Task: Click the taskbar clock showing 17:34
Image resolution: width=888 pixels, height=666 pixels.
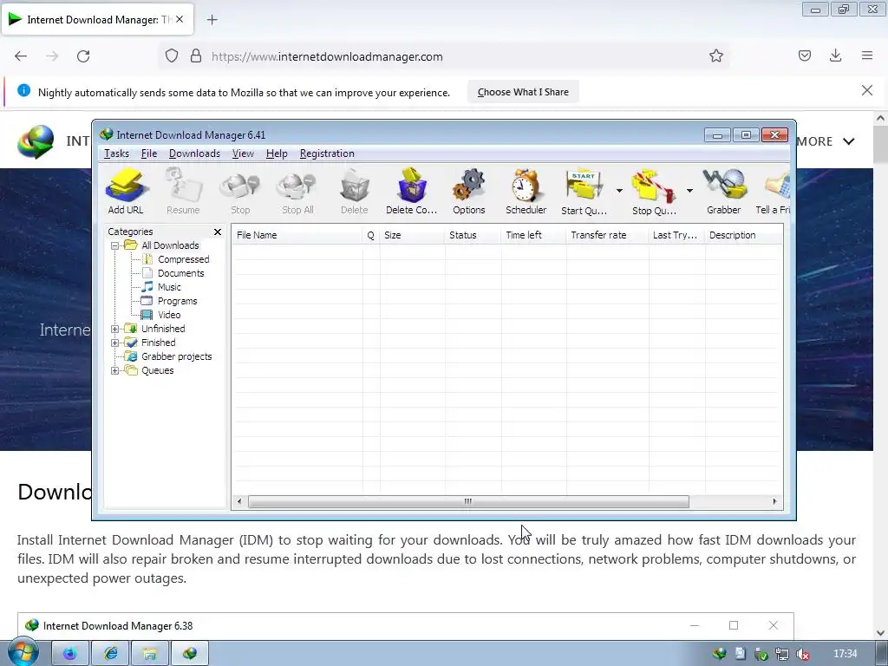Action: [x=845, y=654]
